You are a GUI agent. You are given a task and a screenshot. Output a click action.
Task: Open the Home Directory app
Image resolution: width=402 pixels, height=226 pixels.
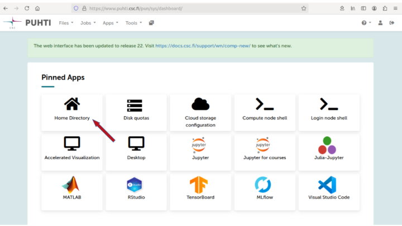click(x=72, y=113)
